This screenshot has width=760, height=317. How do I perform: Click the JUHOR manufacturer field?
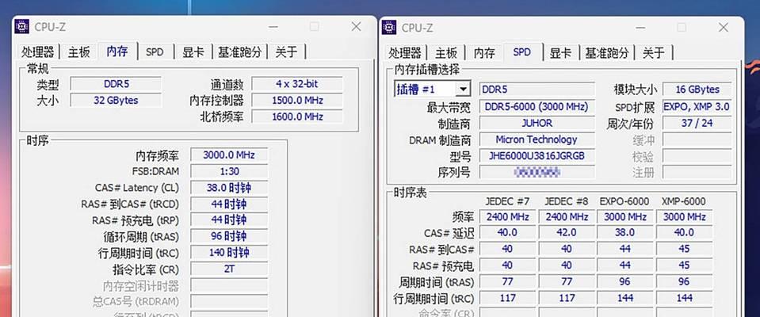point(537,123)
